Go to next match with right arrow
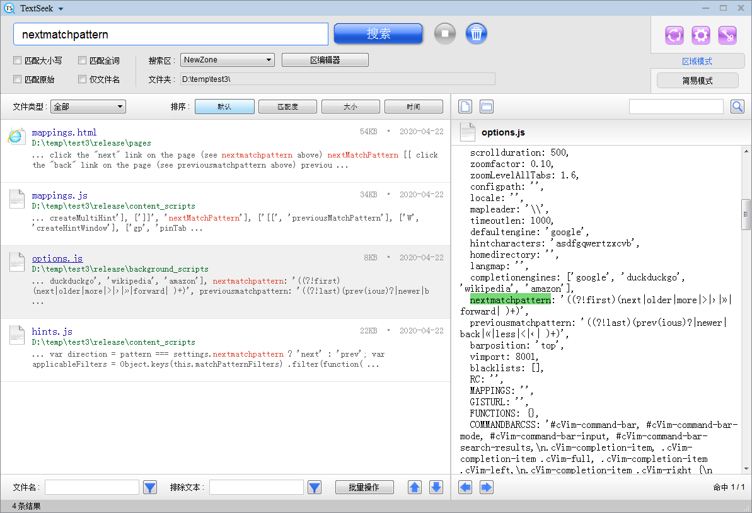Image resolution: width=752 pixels, height=513 pixels. (x=486, y=487)
